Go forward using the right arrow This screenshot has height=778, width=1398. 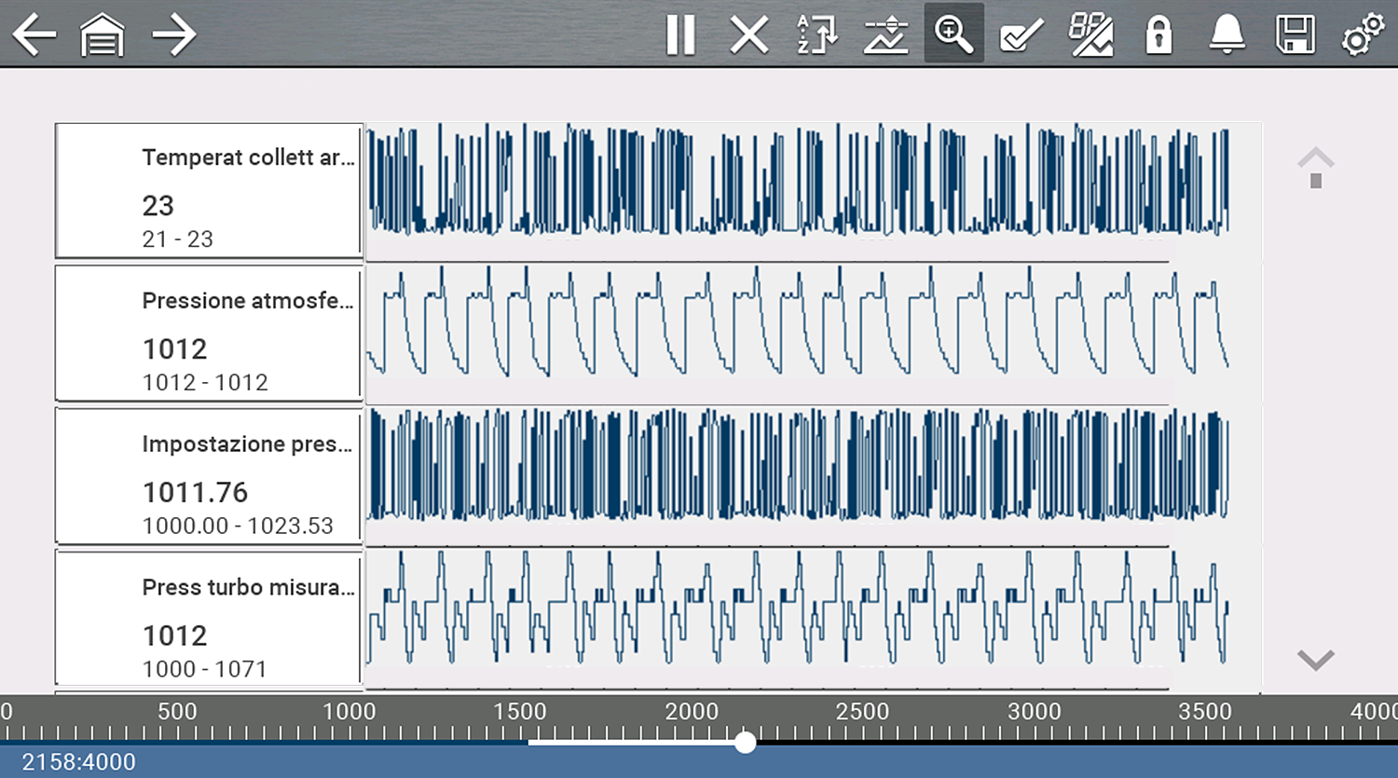[173, 35]
